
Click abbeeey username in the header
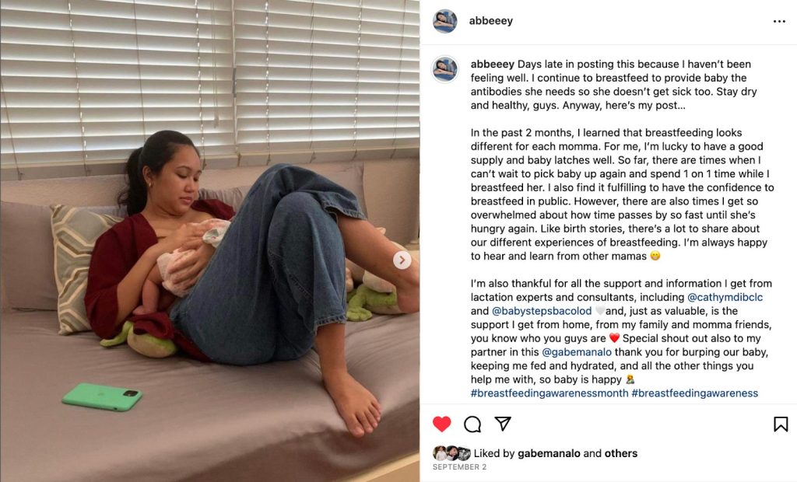click(x=490, y=21)
